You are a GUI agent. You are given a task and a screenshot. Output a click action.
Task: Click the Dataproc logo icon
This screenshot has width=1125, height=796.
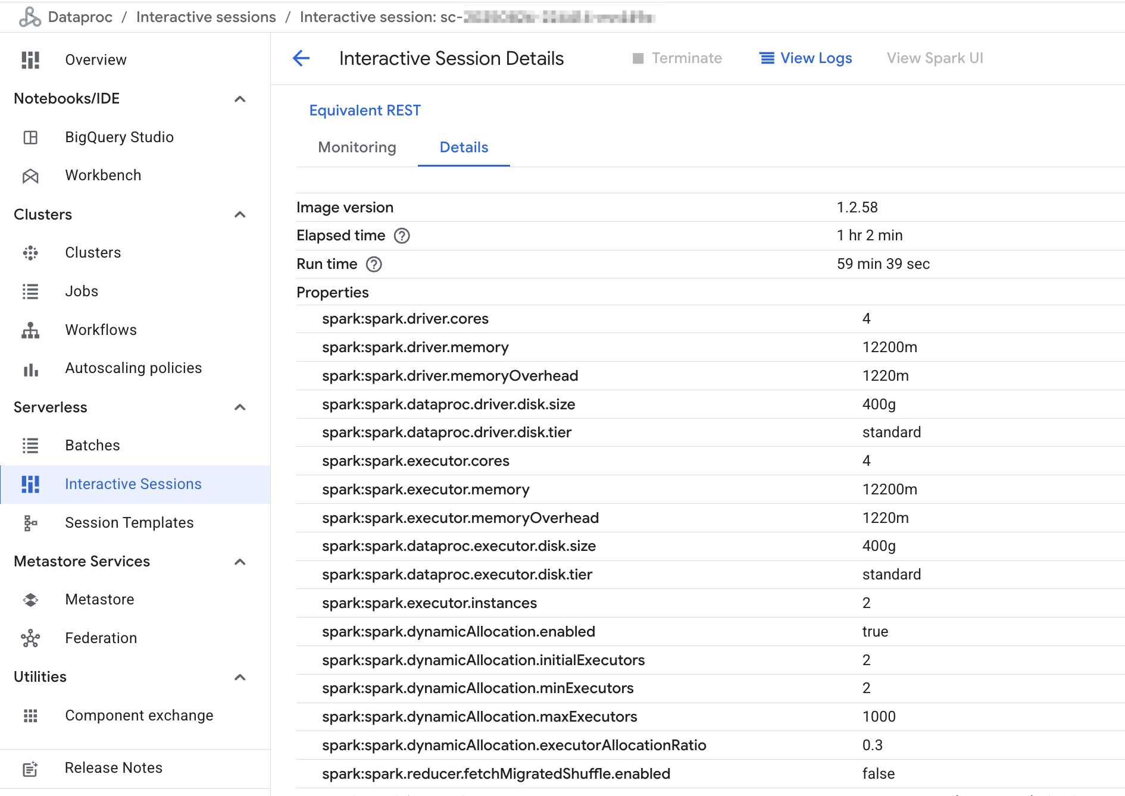[x=29, y=17]
